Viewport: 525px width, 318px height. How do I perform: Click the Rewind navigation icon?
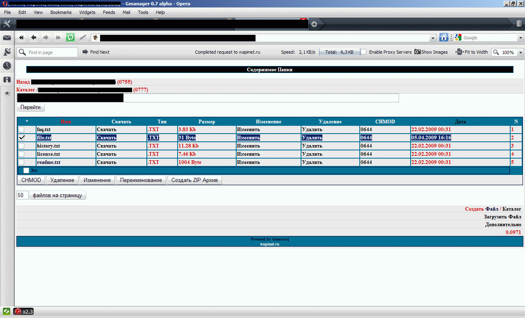21,38
